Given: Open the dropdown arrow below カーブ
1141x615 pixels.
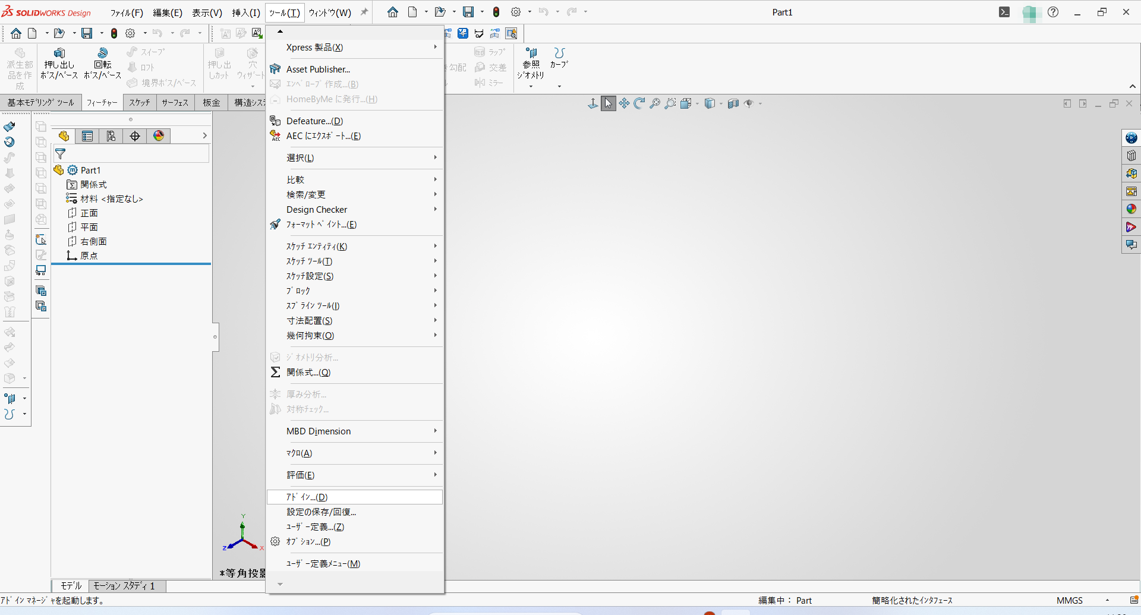Looking at the screenshot, I should coord(559,87).
